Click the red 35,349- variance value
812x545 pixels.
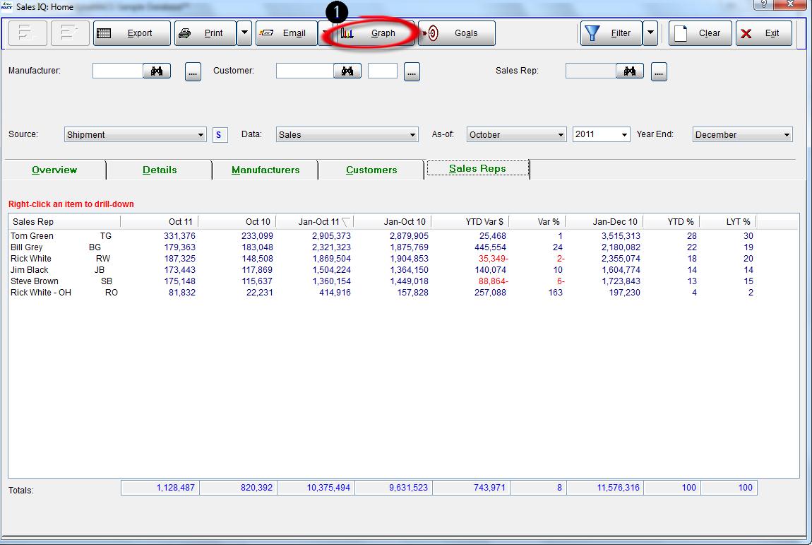(x=493, y=259)
